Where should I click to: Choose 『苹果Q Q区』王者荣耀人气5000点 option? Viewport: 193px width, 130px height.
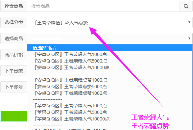pyautogui.click(x=110, y=112)
